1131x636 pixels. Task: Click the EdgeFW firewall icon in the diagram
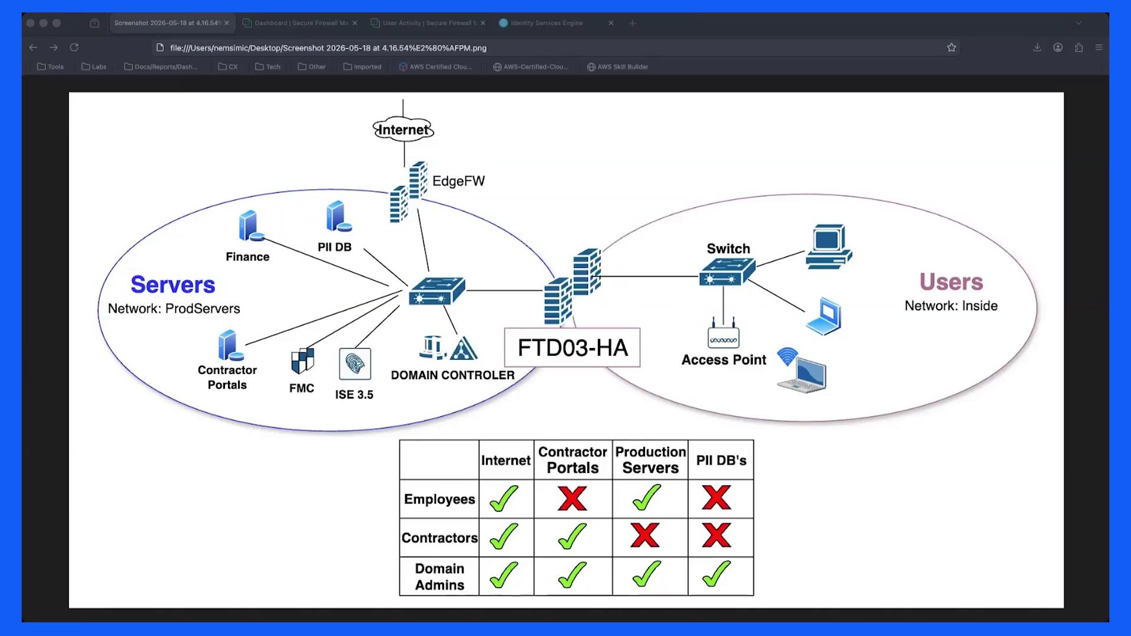408,192
